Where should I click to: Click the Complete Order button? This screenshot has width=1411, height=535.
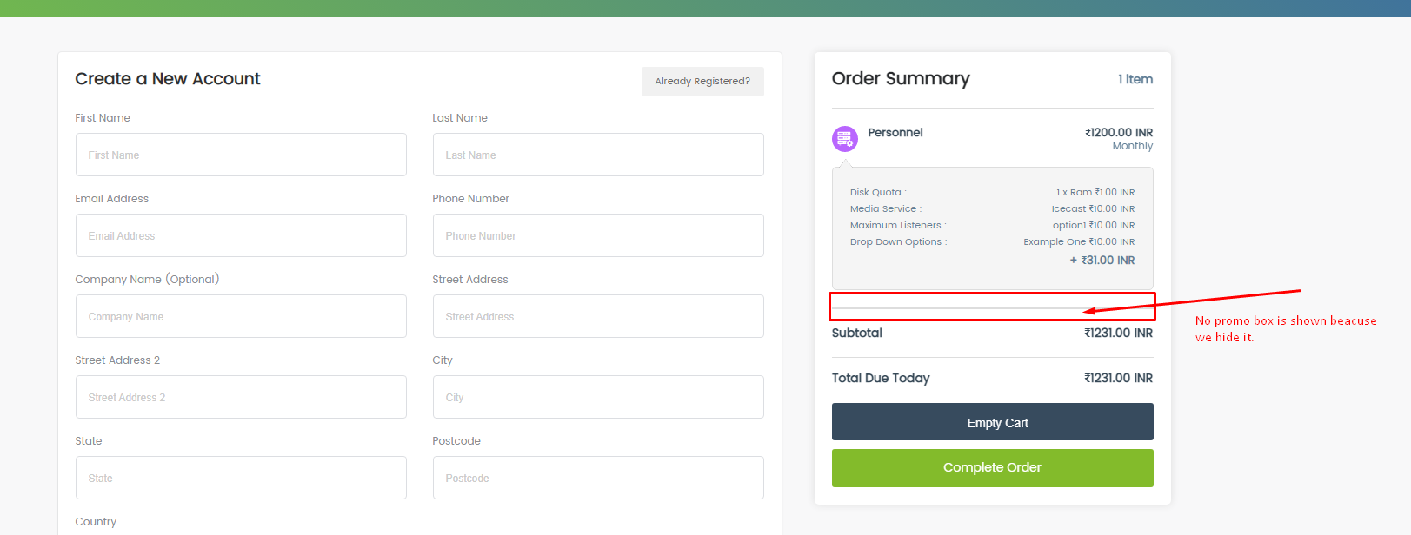[x=992, y=468]
